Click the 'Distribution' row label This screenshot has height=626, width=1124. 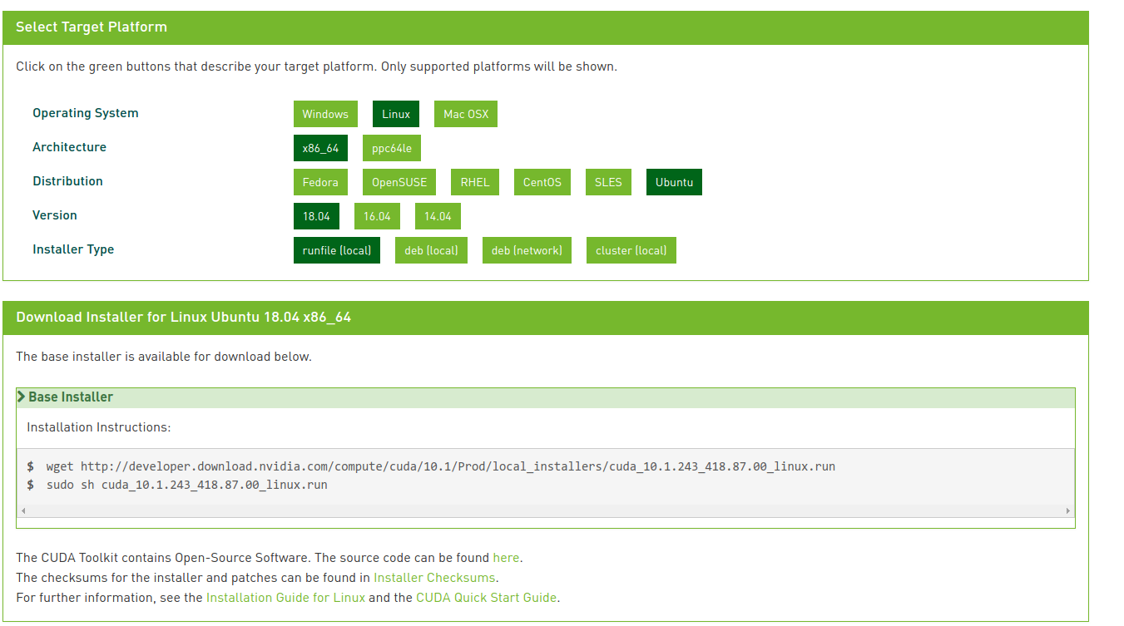[67, 181]
